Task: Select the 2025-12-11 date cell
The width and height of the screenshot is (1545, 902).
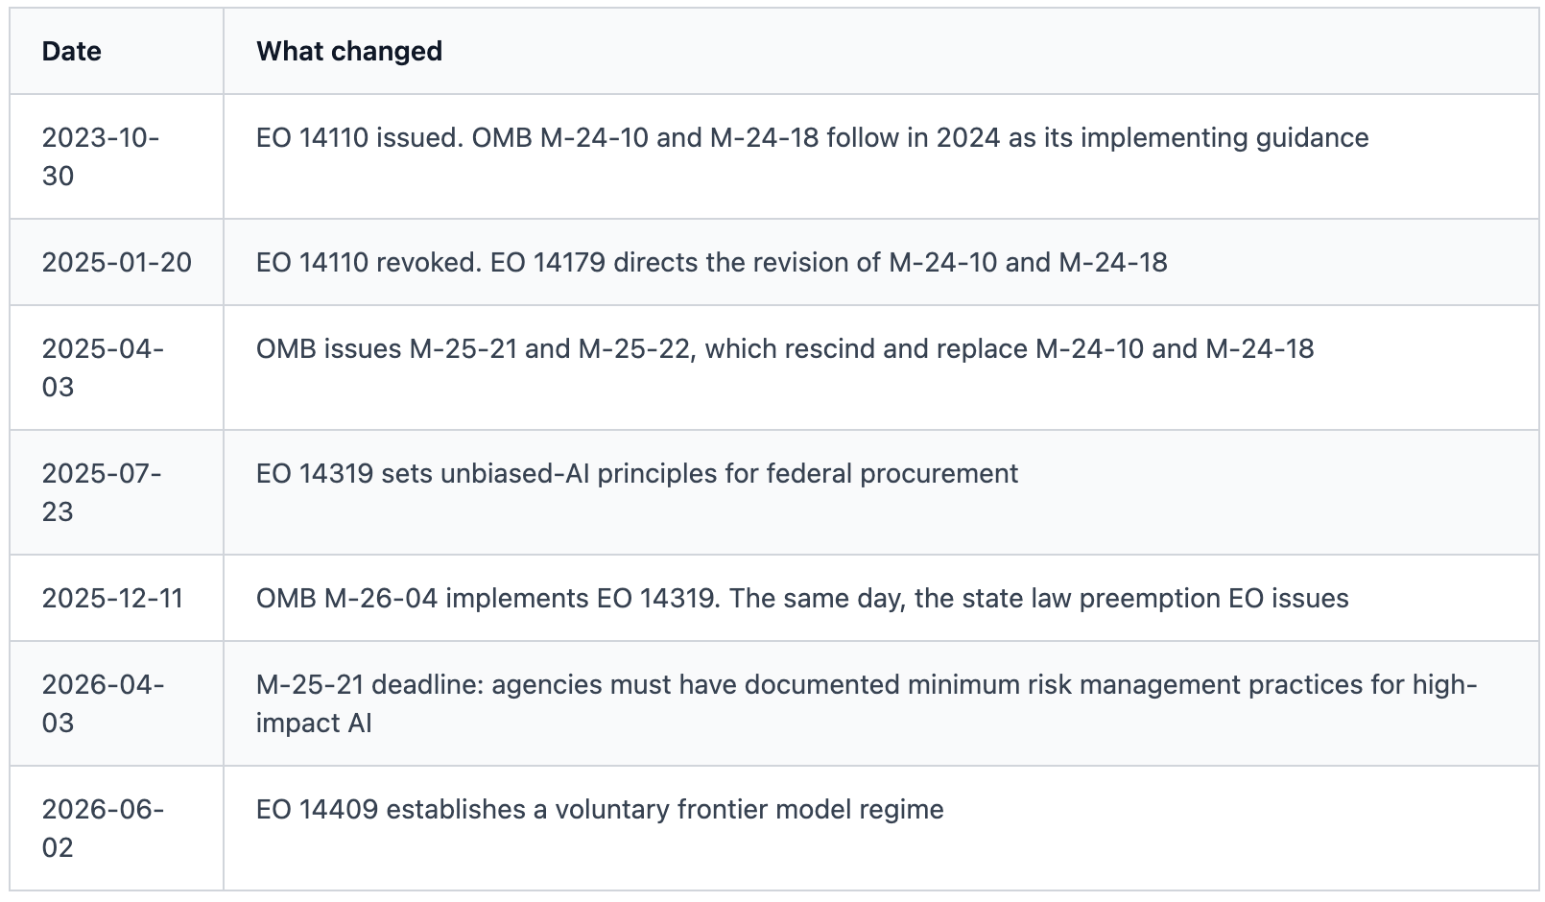Action: [116, 598]
